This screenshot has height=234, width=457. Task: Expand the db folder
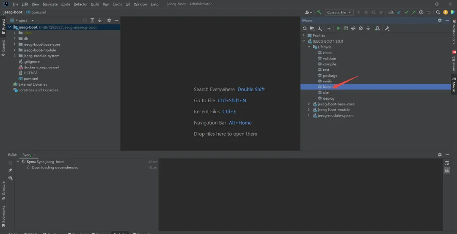coord(14,39)
